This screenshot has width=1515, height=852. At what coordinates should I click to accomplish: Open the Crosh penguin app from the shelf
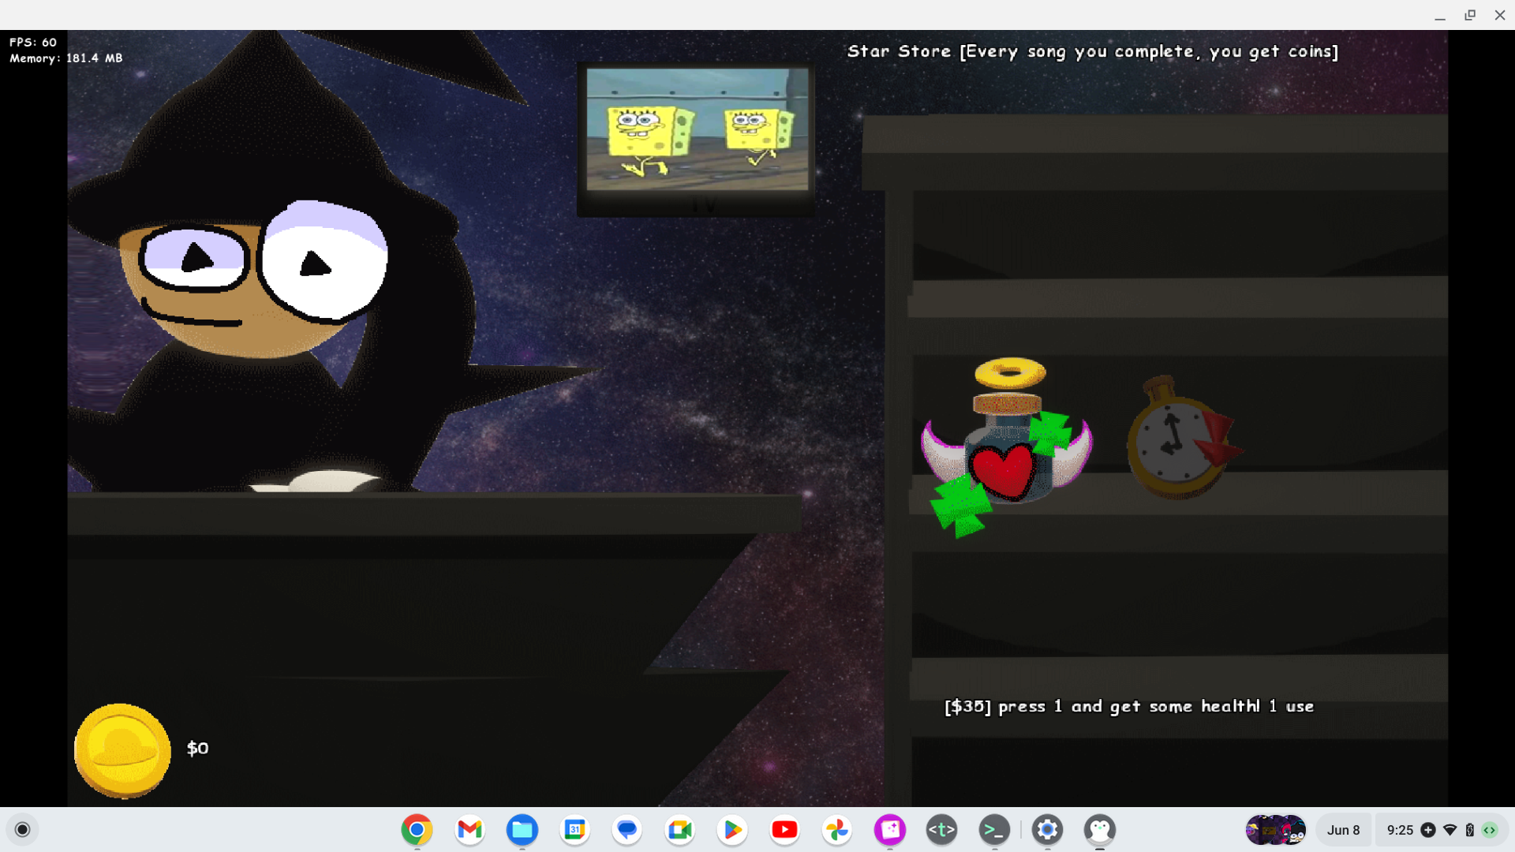[1101, 830]
